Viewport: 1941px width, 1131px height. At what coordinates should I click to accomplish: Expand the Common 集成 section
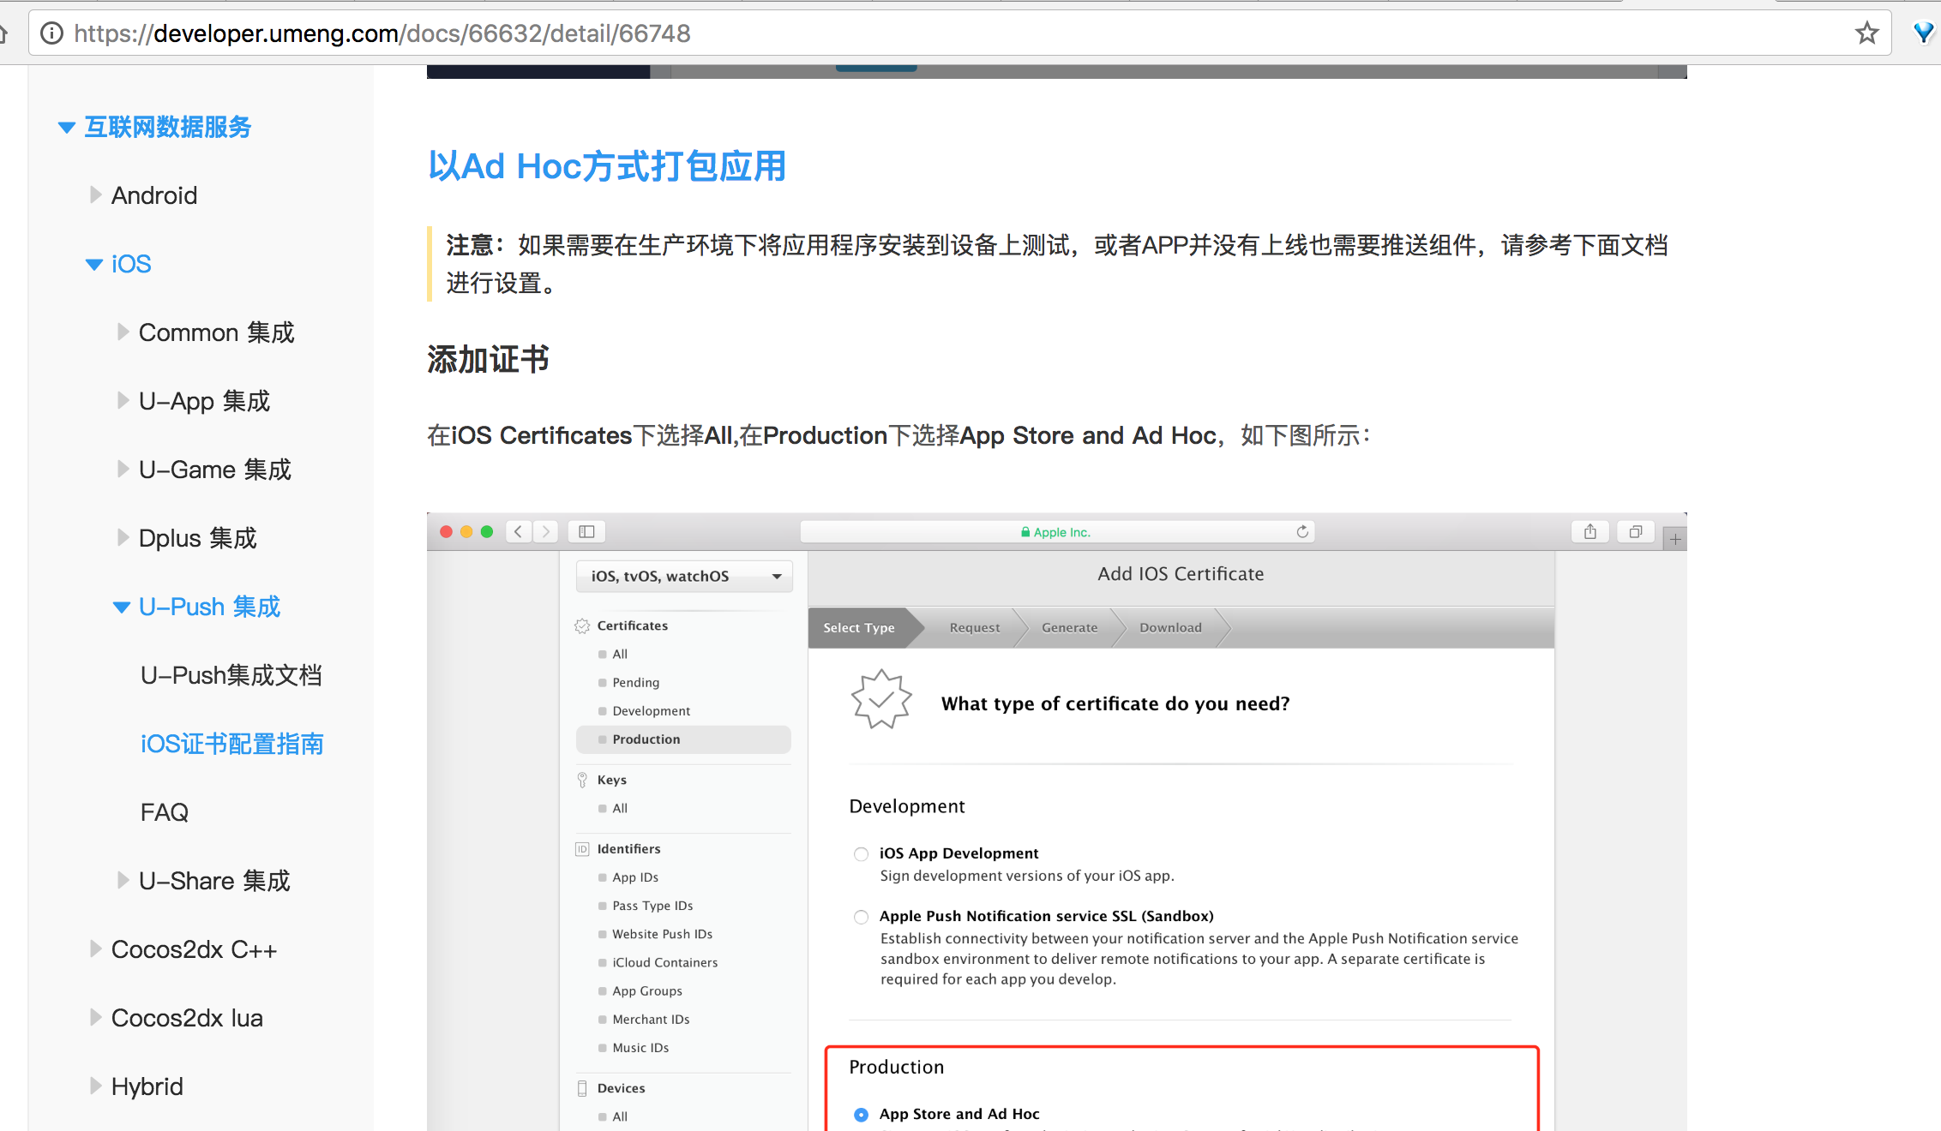123,332
